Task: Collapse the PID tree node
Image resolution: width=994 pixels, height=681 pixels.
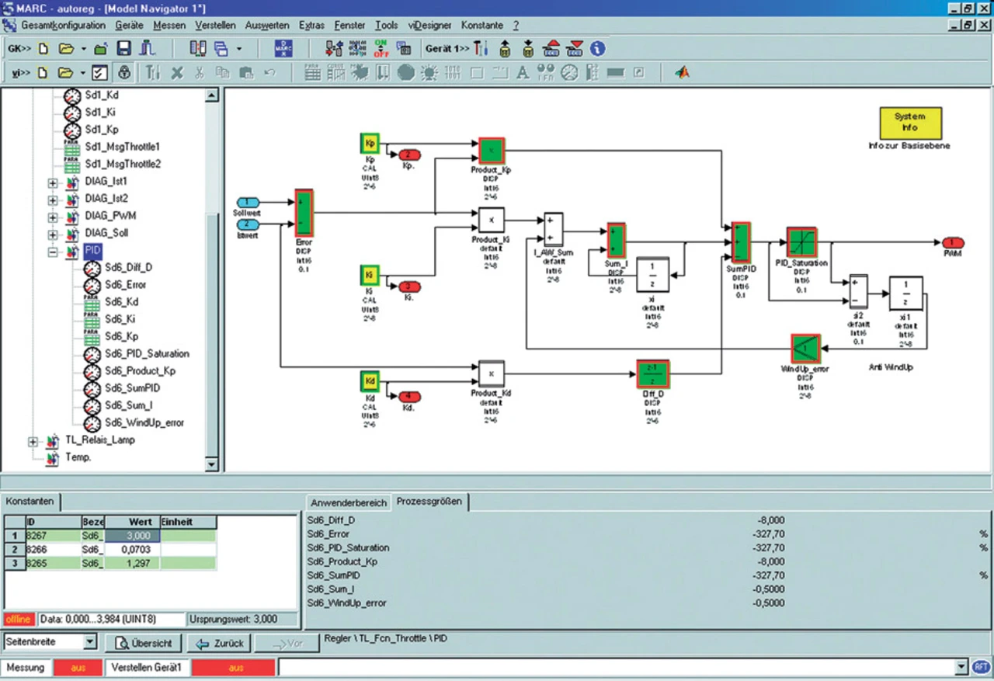Action: [x=53, y=251]
